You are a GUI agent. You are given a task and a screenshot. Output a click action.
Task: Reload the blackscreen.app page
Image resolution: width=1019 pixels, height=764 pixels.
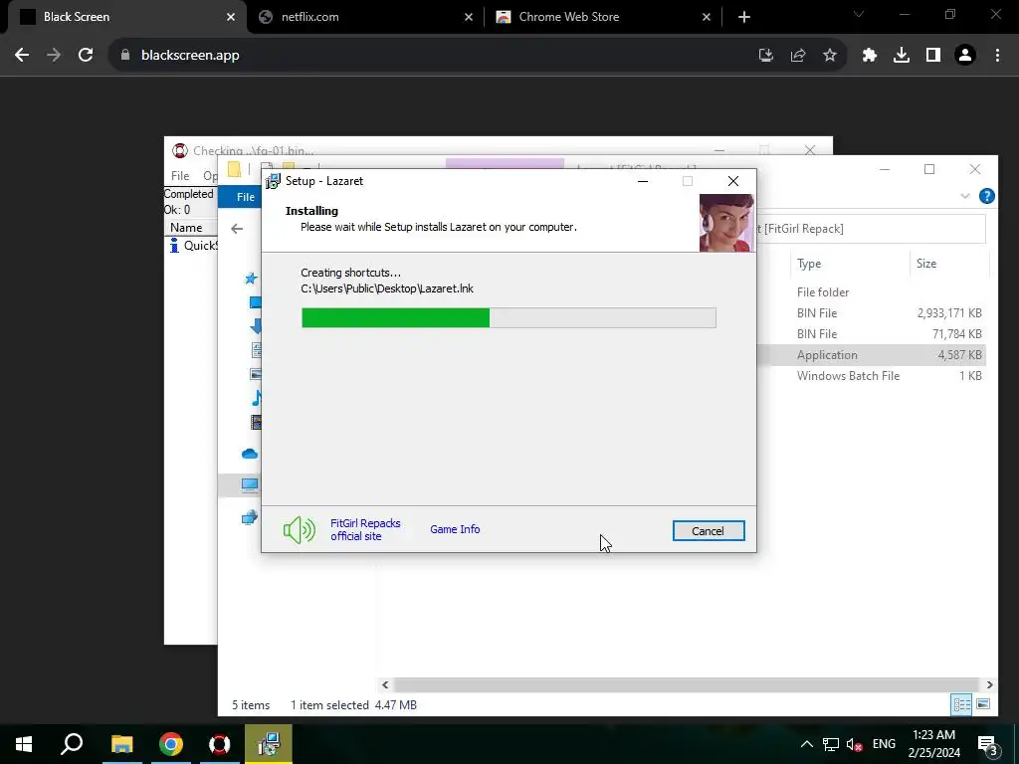point(86,56)
